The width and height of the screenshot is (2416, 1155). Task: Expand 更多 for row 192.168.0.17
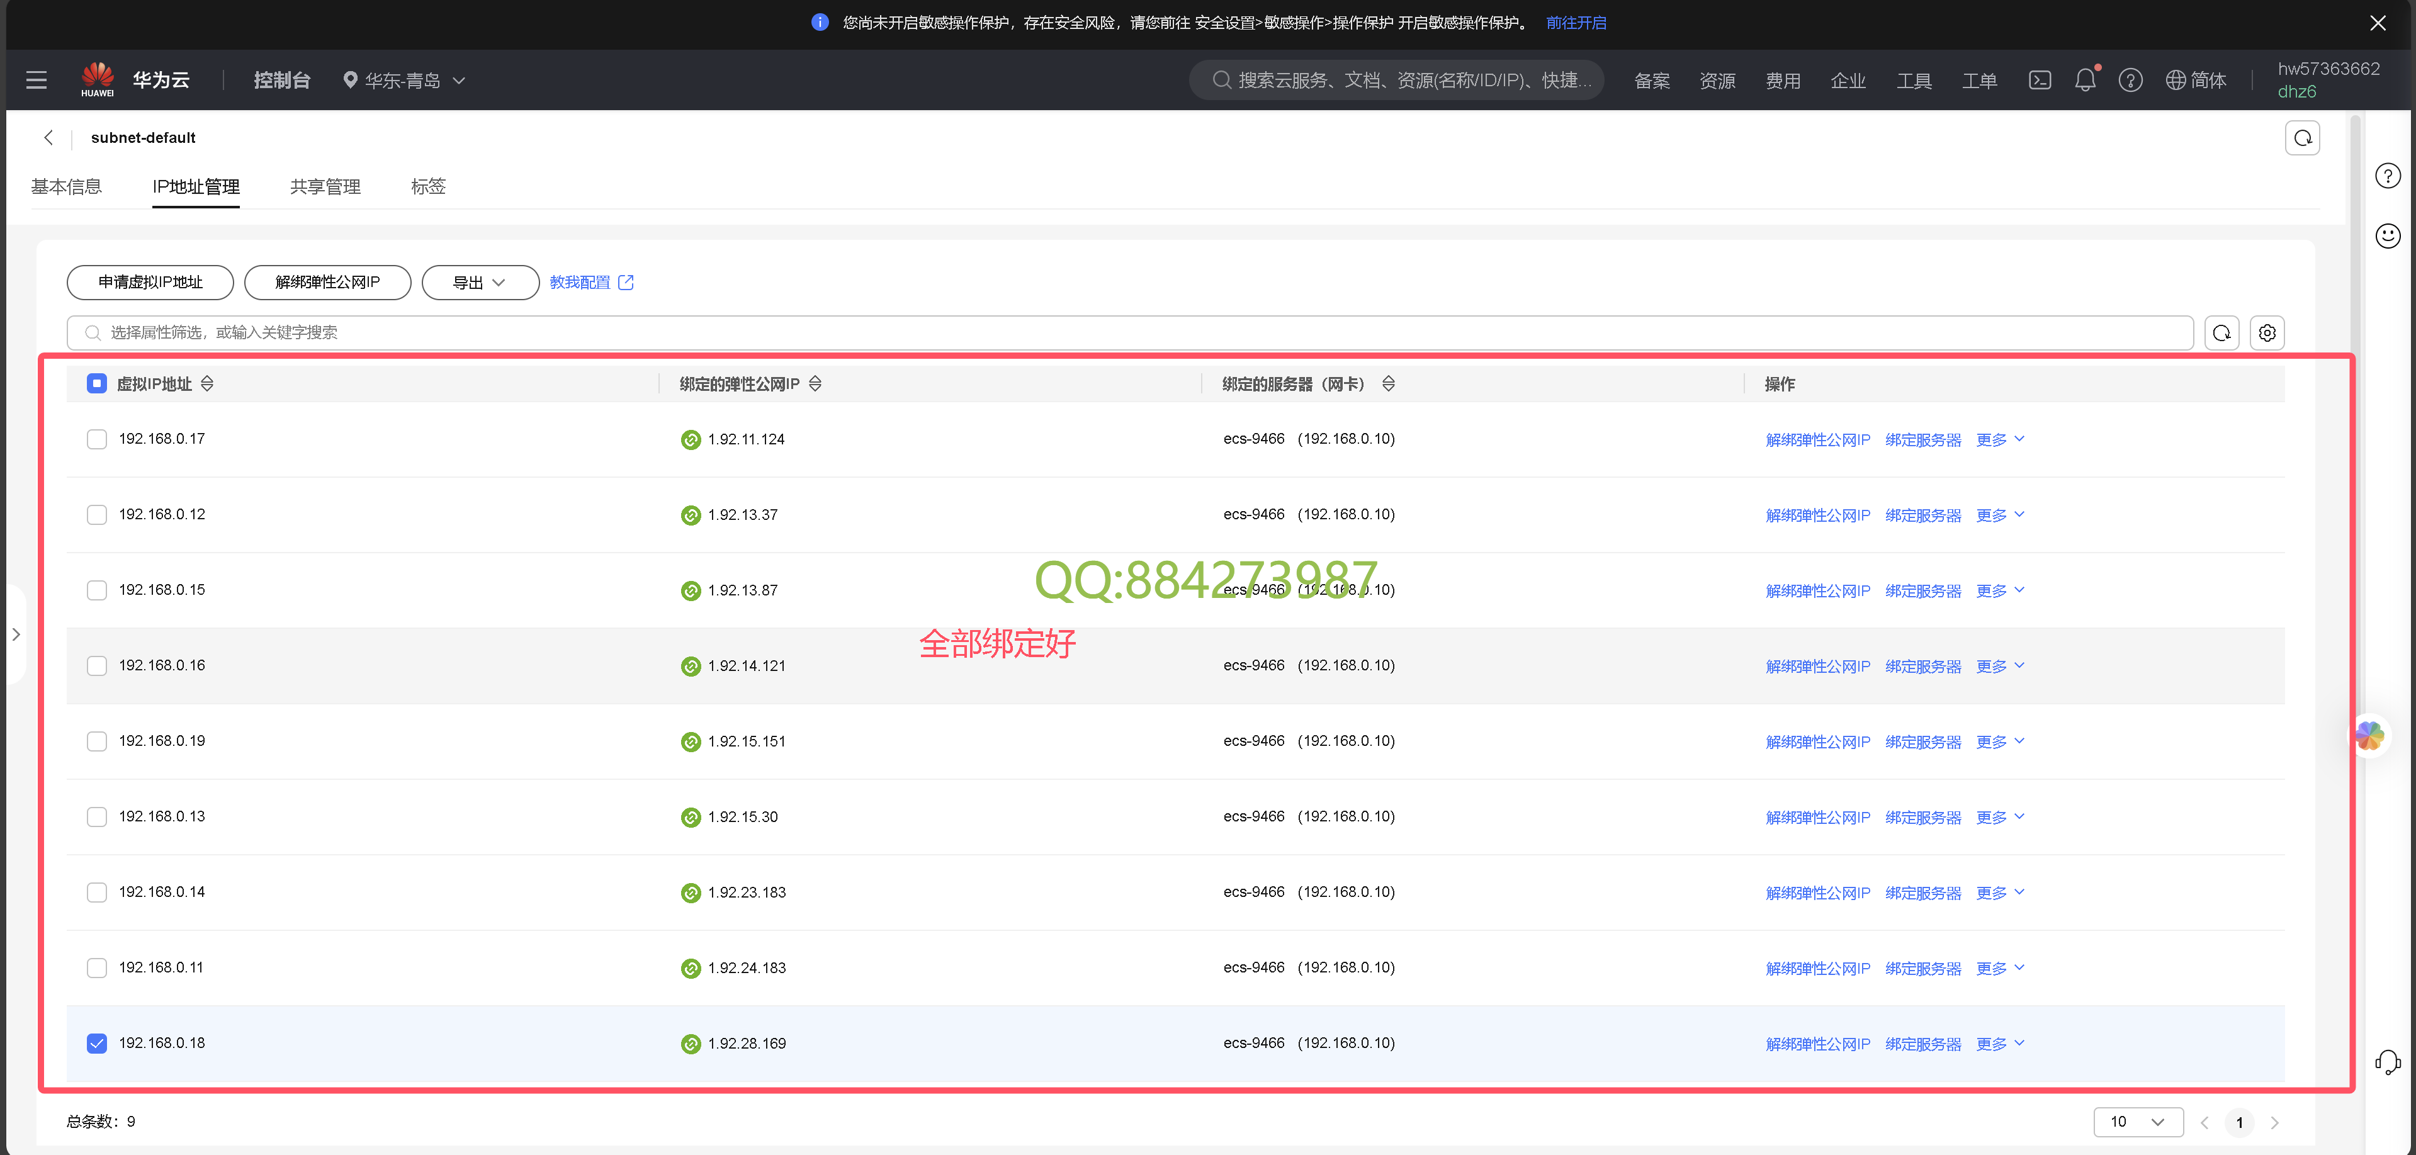(2001, 440)
